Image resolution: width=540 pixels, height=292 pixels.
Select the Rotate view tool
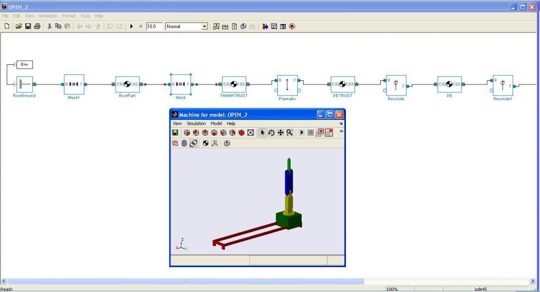[272, 133]
